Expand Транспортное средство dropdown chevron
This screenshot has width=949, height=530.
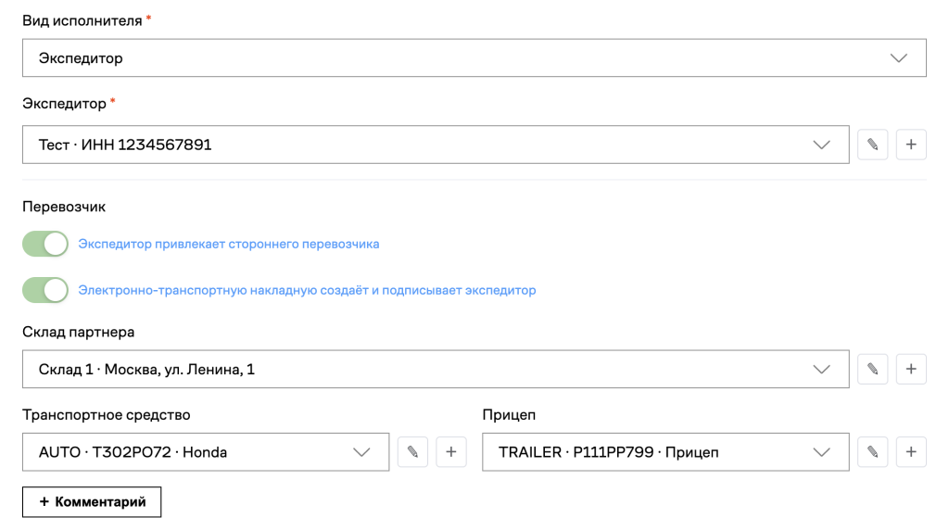tap(361, 452)
